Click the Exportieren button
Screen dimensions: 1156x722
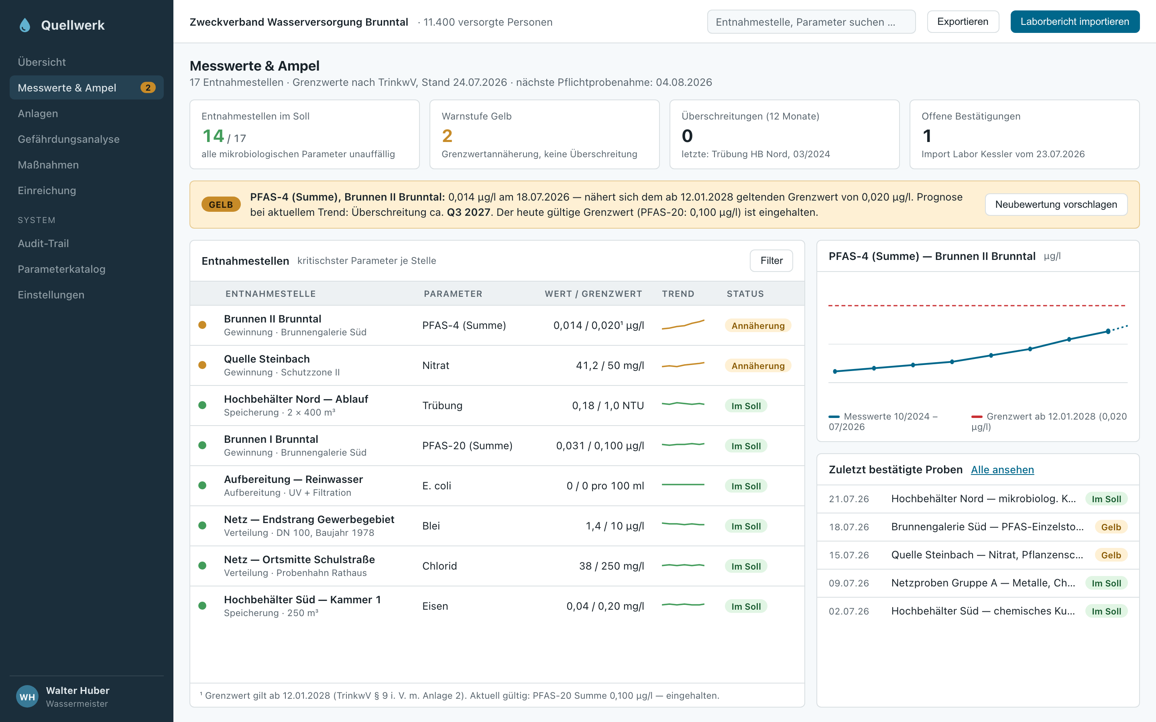(963, 22)
